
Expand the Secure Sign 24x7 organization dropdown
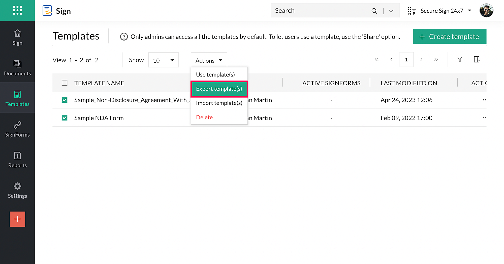pyautogui.click(x=469, y=11)
